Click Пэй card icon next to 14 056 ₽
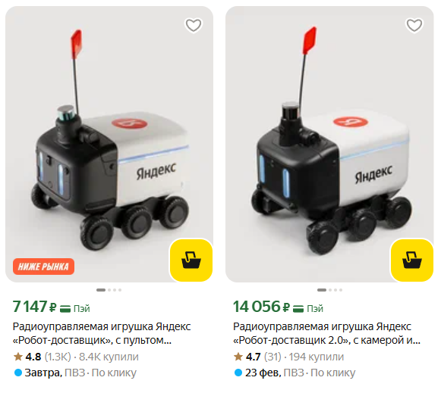Screen dimensions: 441x393 click(298, 308)
